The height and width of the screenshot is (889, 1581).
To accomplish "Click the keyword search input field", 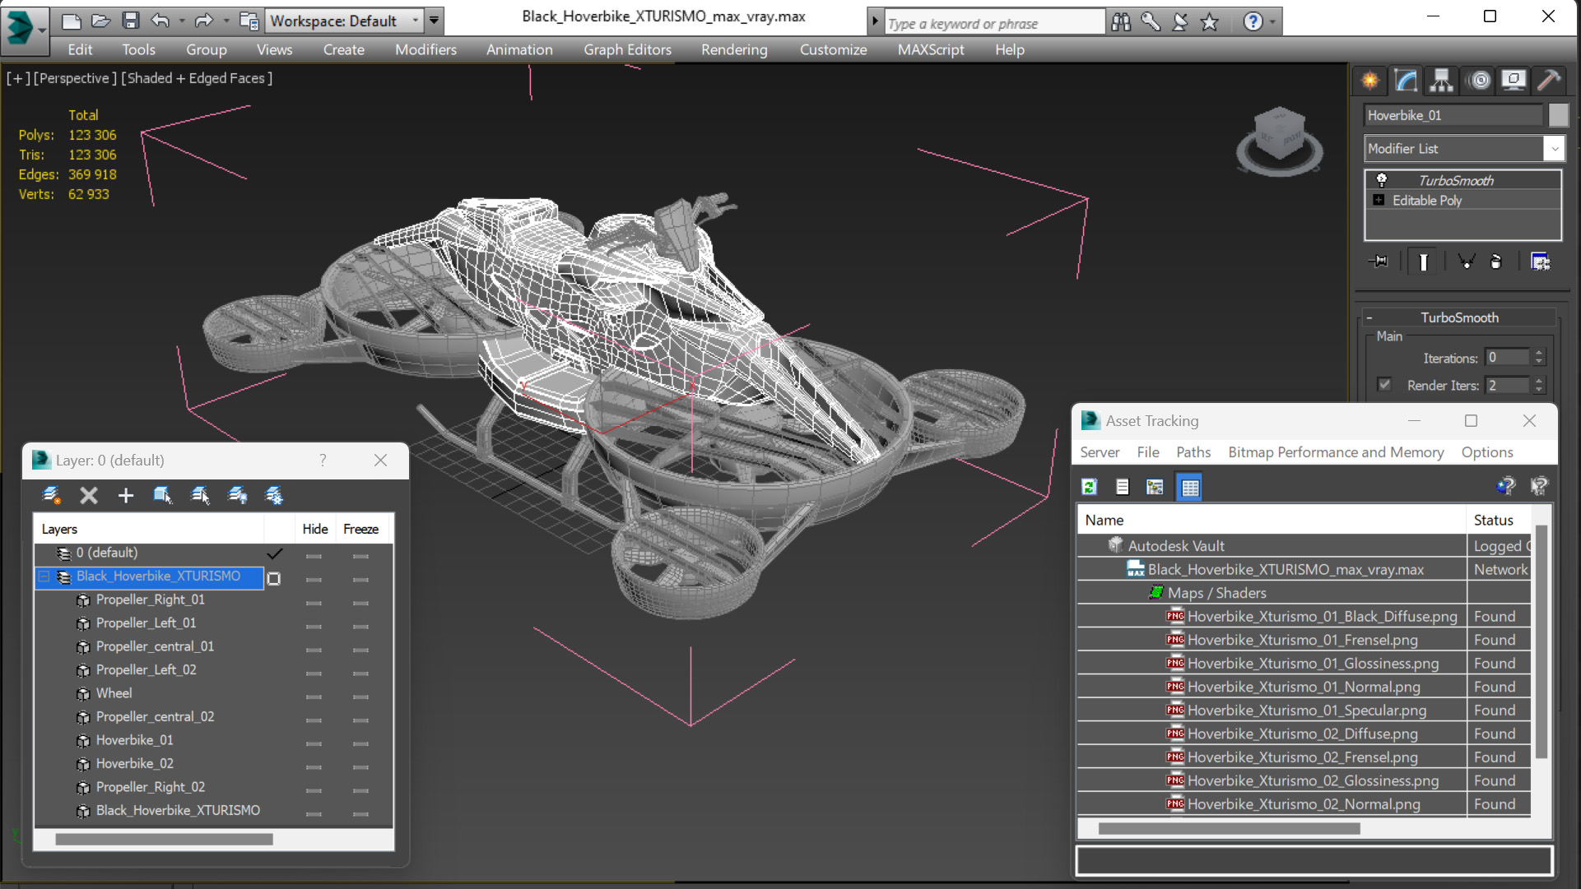I will click(995, 23).
